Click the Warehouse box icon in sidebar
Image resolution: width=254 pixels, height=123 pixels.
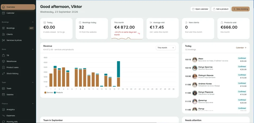pos(3,61)
